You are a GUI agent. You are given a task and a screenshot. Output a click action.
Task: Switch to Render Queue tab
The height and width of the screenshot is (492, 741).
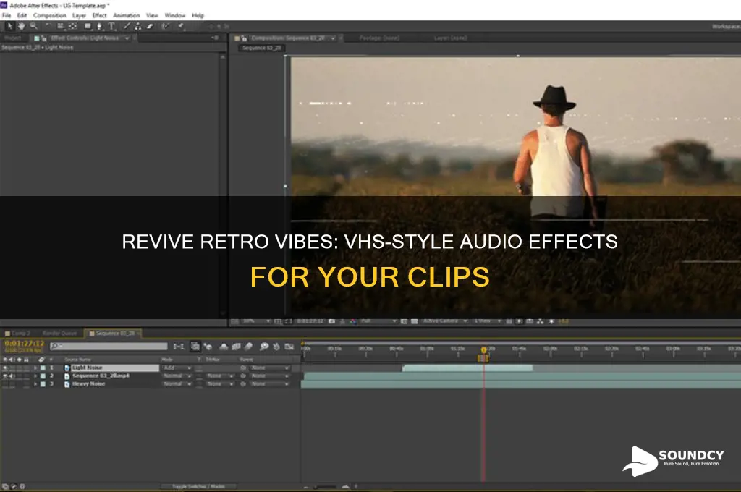[x=59, y=334]
